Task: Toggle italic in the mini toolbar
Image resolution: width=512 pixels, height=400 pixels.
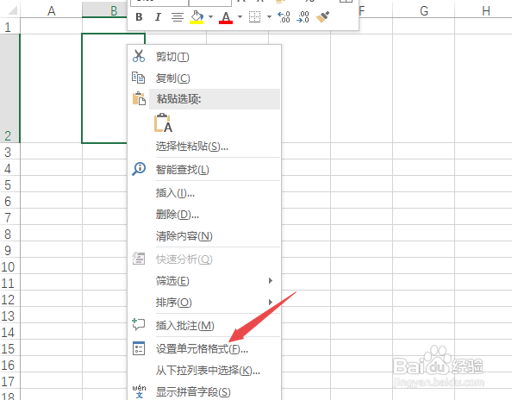Action: [158, 16]
